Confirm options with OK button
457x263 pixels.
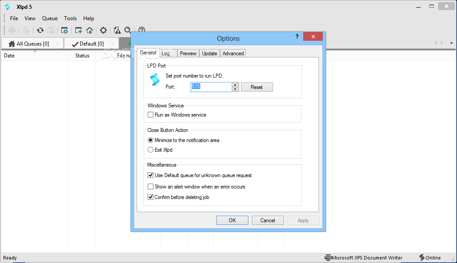(232, 220)
